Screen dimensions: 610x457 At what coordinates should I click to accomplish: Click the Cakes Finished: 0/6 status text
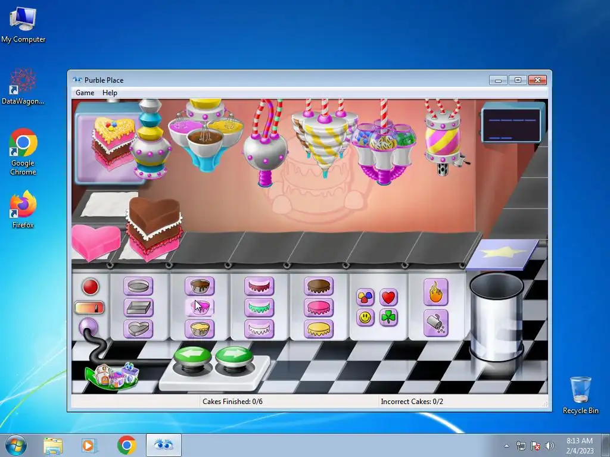tap(232, 402)
